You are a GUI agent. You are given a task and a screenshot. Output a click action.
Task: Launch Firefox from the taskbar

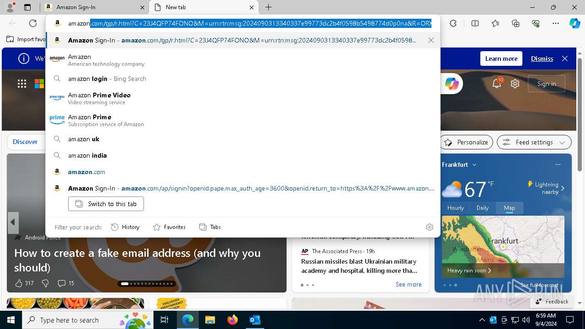pyautogui.click(x=232, y=320)
